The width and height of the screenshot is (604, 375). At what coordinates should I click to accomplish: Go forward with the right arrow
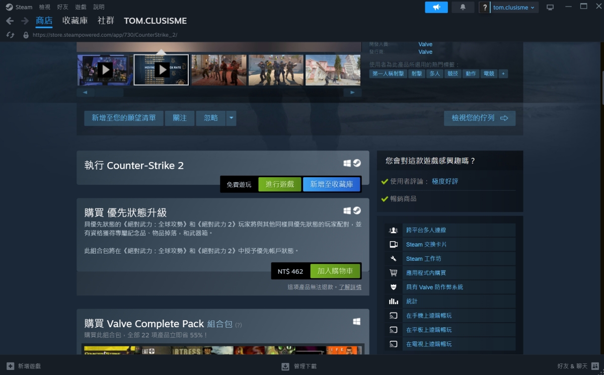tap(25, 21)
